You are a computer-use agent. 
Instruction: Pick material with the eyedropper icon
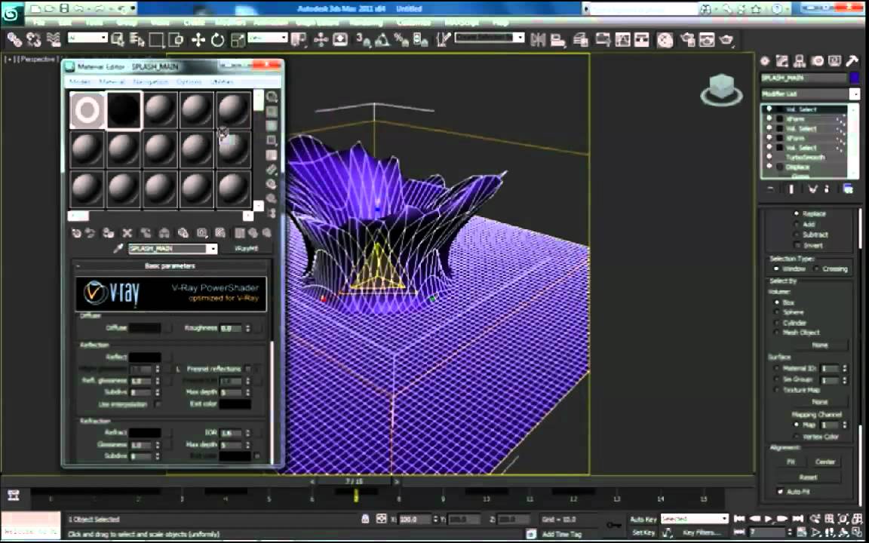pos(118,249)
